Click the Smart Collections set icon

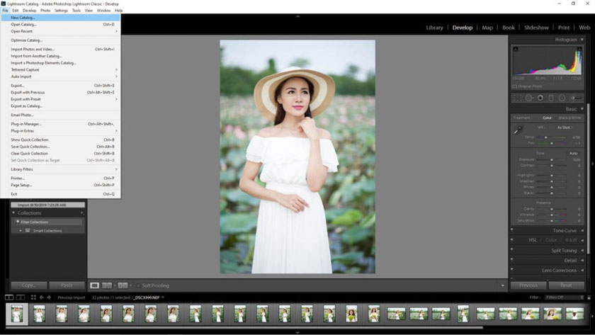(28, 230)
